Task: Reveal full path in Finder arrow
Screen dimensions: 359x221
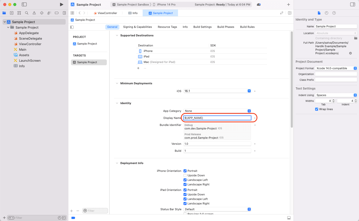Action: click(x=350, y=53)
